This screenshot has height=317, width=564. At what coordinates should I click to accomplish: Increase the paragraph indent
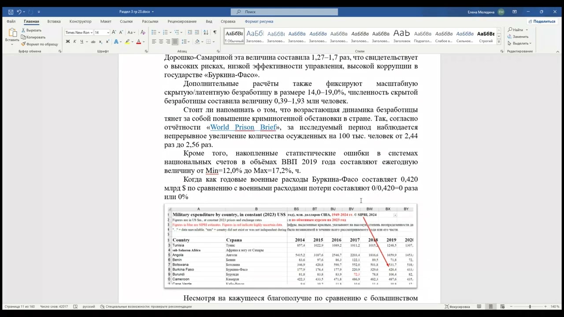[197, 32]
